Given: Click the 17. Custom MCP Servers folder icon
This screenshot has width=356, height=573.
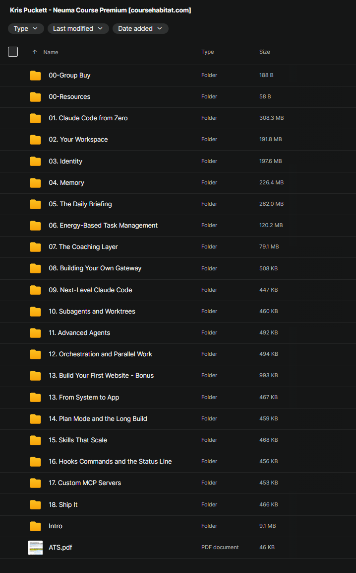Looking at the screenshot, I should click(x=35, y=483).
